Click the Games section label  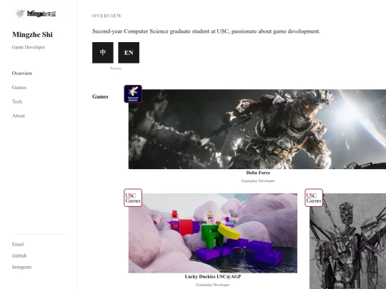pos(100,96)
